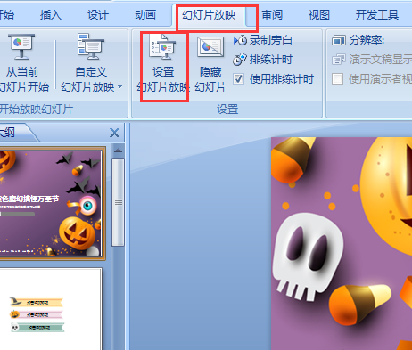Click the 隐藏幻灯片 icon
Screen dimensions: 412x350
[210, 46]
